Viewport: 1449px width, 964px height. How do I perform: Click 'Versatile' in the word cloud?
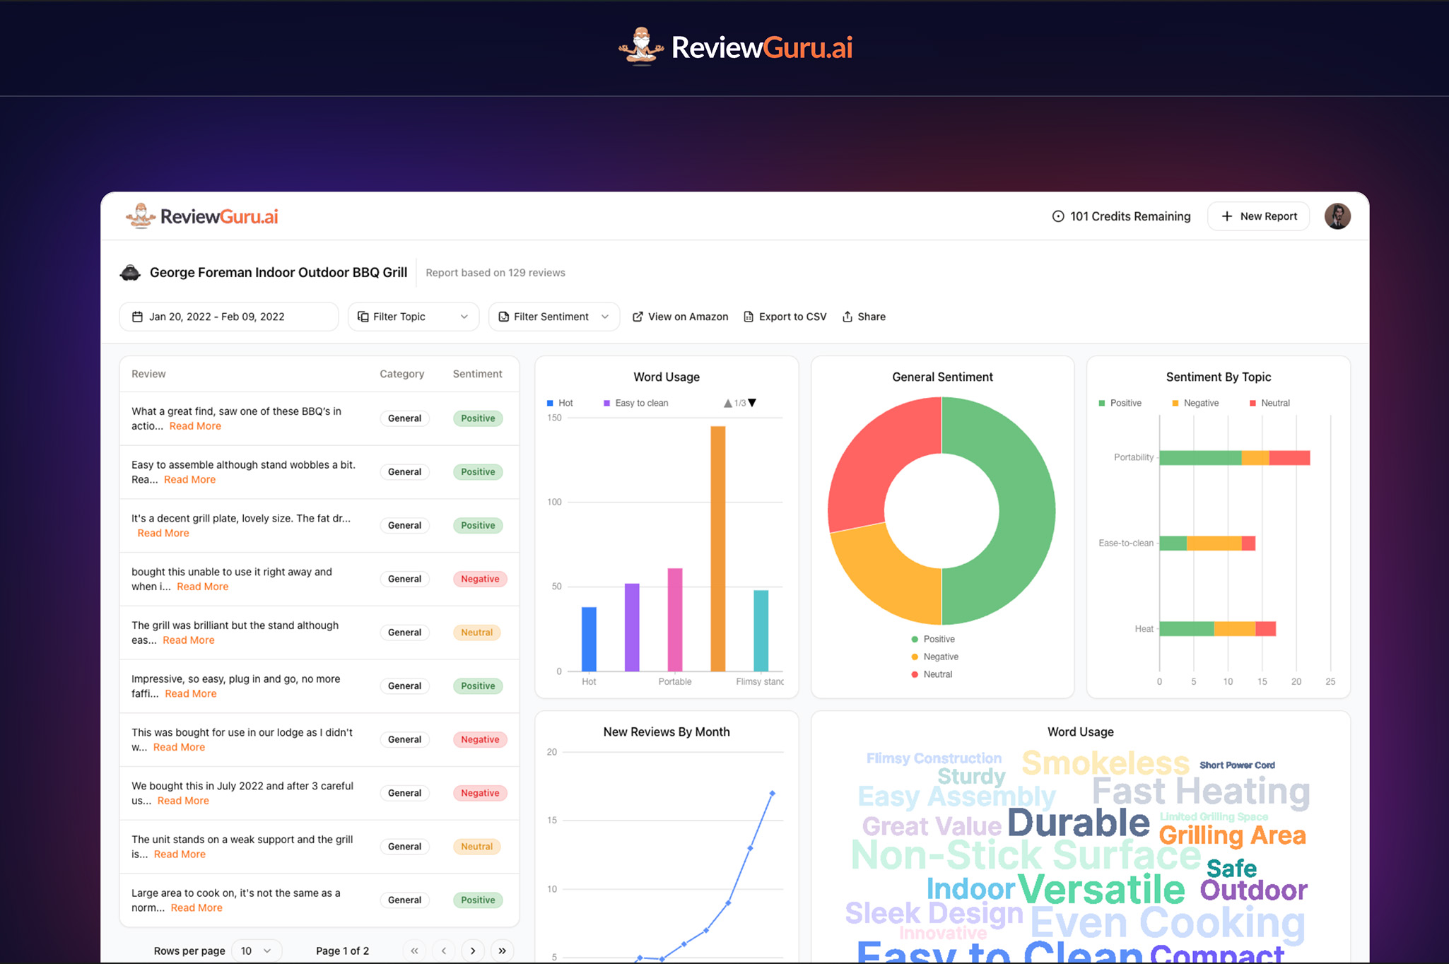coord(1101,889)
